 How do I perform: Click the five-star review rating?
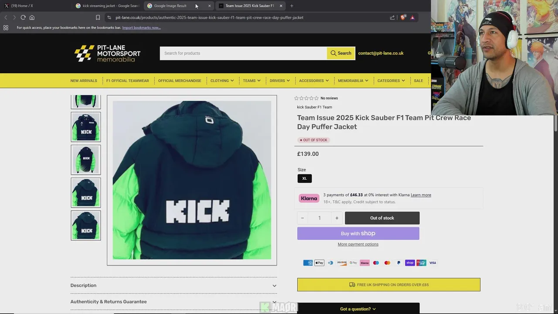(x=306, y=98)
